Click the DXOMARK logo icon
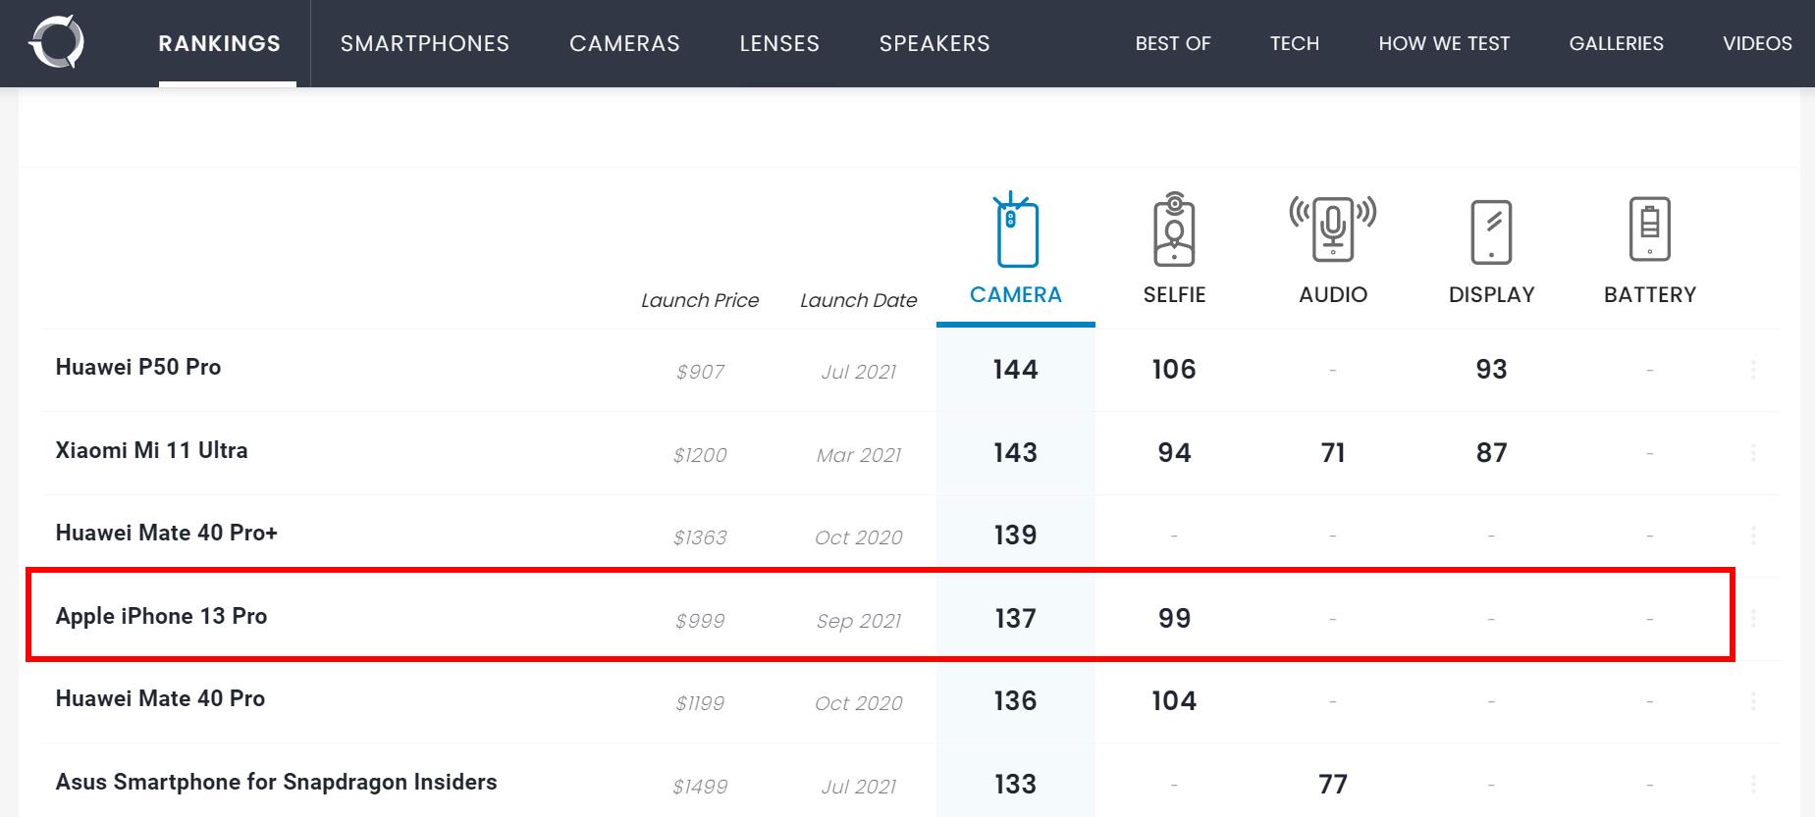The height and width of the screenshot is (817, 1815). [57, 43]
